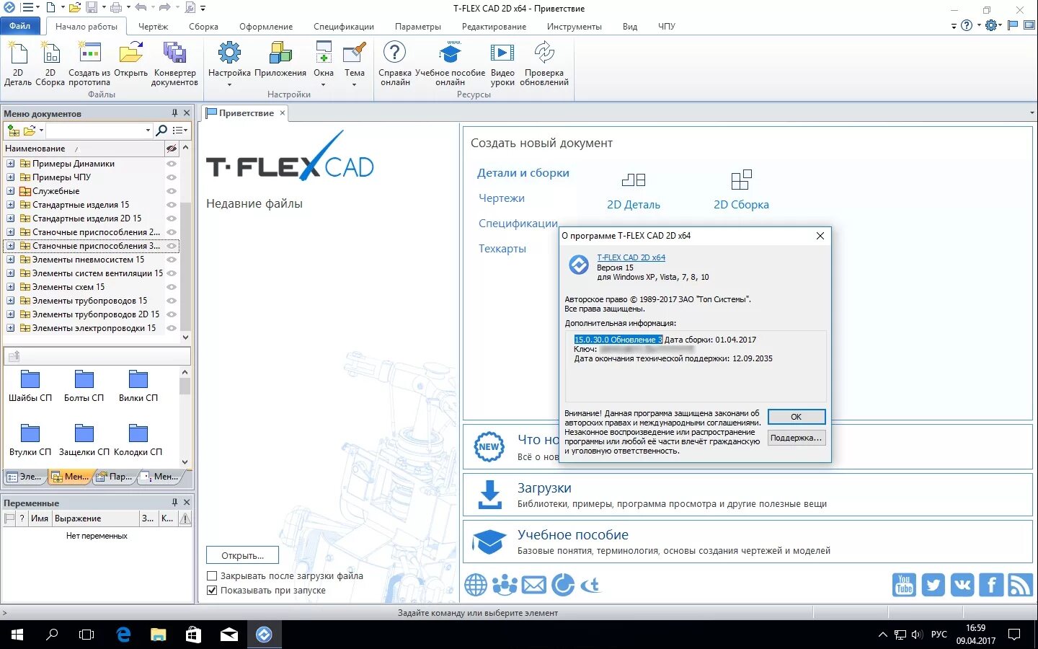The width and height of the screenshot is (1038, 649).
Task: Open Болты СП folder thumbnail
Action: pyautogui.click(x=84, y=387)
